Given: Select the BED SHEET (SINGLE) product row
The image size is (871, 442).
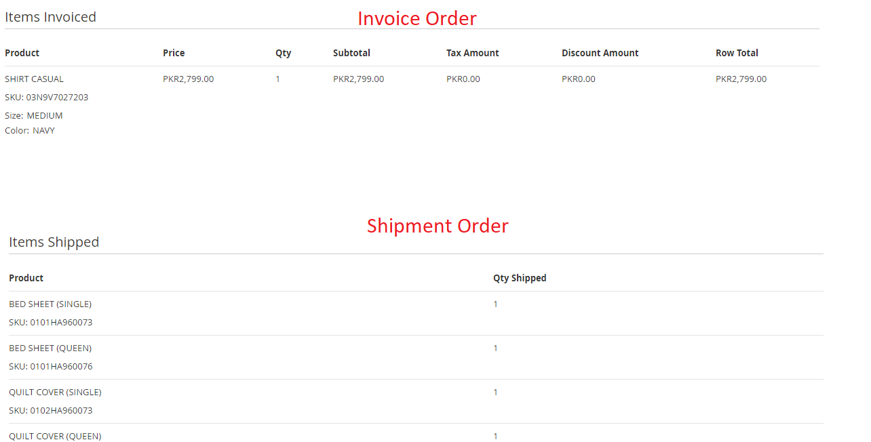Looking at the screenshot, I should click(50, 304).
